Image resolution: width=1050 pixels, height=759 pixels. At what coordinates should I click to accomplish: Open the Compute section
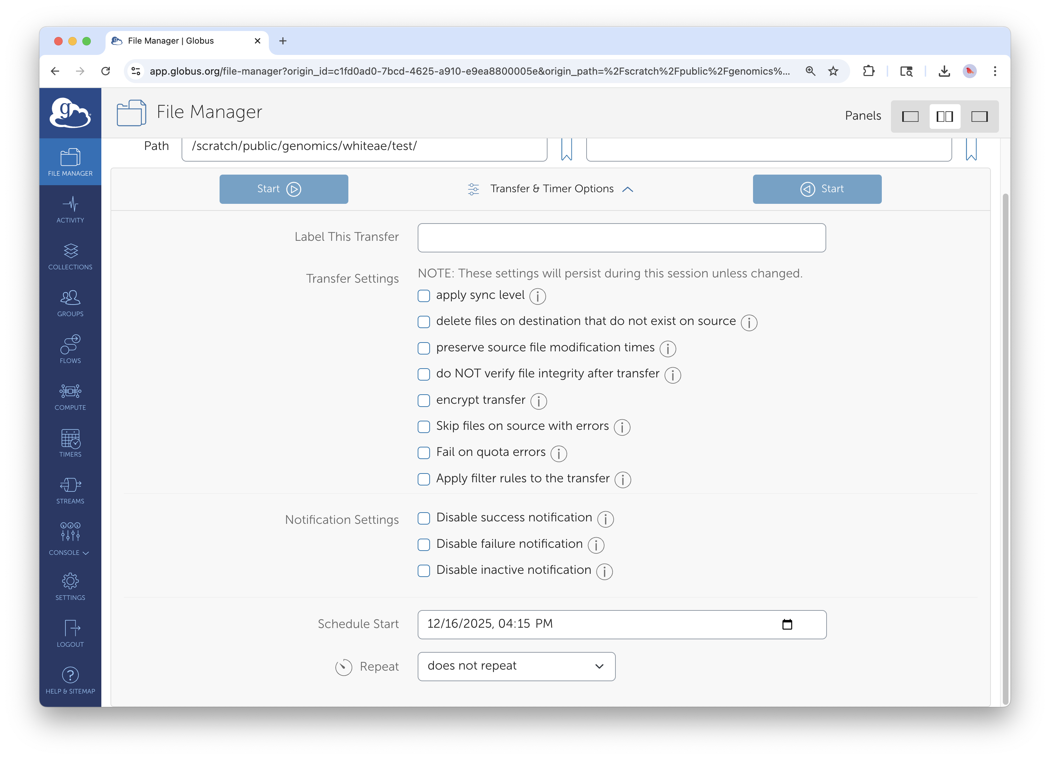[70, 396]
